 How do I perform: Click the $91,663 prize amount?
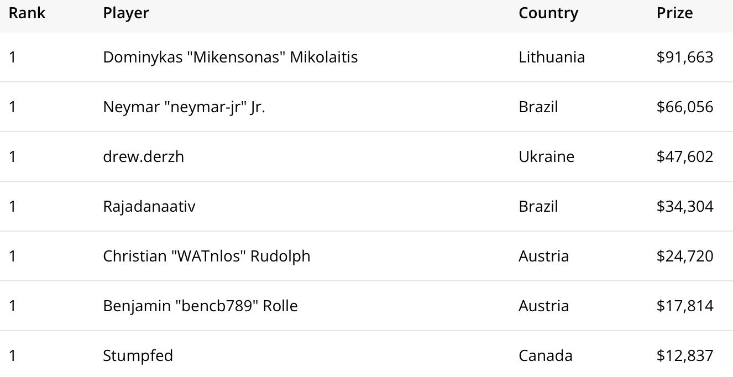pyautogui.click(x=685, y=57)
